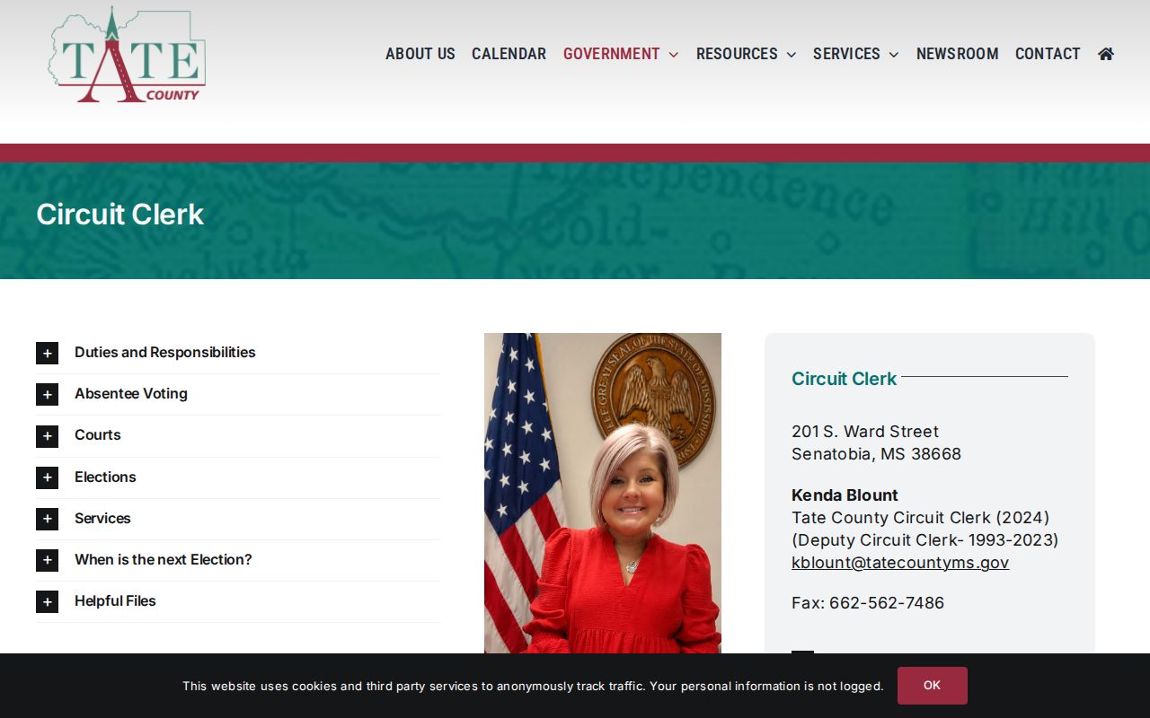Click the plus icon beside Services accordion
The height and width of the screenshot is (718, 1150).
click(47, 519)
